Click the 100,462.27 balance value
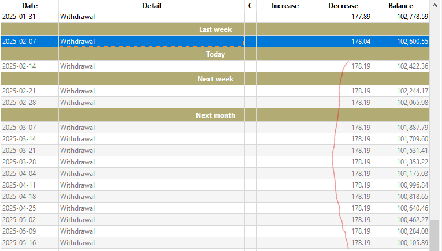Viewport: 442px width, 251px height. [413, 219]
